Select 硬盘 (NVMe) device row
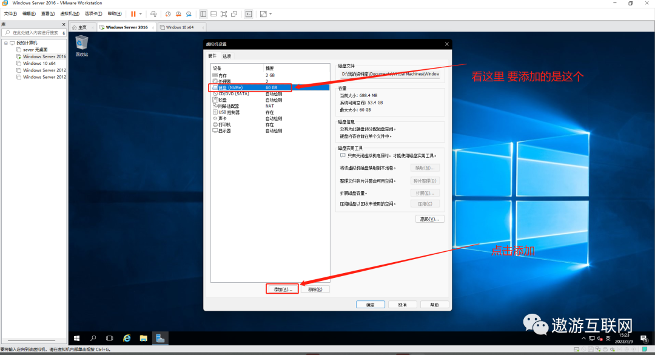 [270, 87]
